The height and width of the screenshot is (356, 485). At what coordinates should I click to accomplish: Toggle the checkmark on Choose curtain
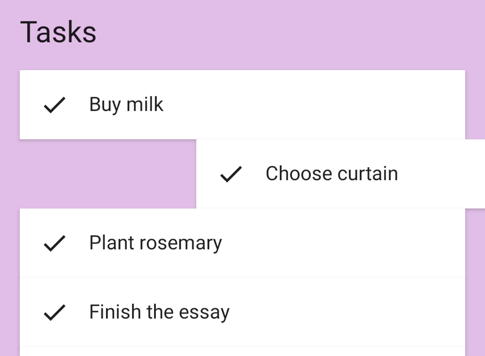(x=231, y=174)
